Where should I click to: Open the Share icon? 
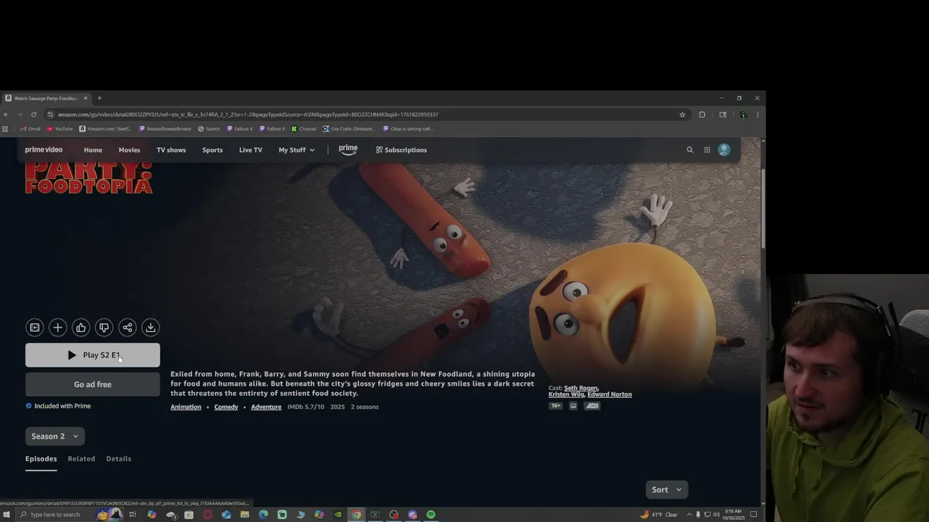(x=127, y=328)
